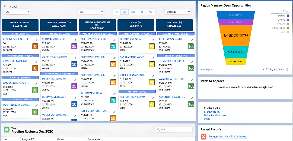The width and height of the screenshot is (293, 141).
Task: Open the UC Davis Medical Close opportunity
Action: pos(133,39)
